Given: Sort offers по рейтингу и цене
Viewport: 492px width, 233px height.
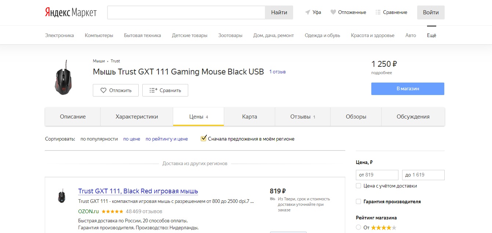Looking at the screenshot, I should (167, 139).
